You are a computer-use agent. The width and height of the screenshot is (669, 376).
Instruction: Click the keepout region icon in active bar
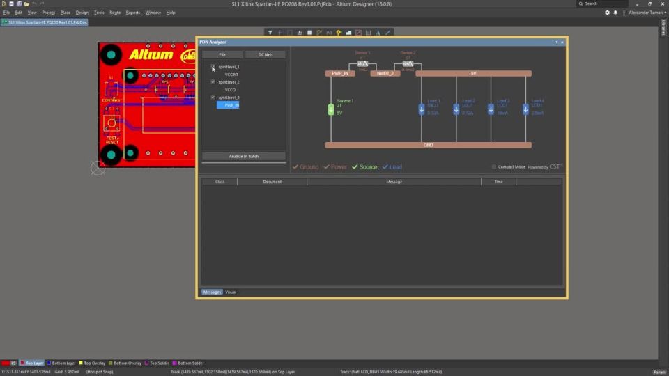(358, 33)
